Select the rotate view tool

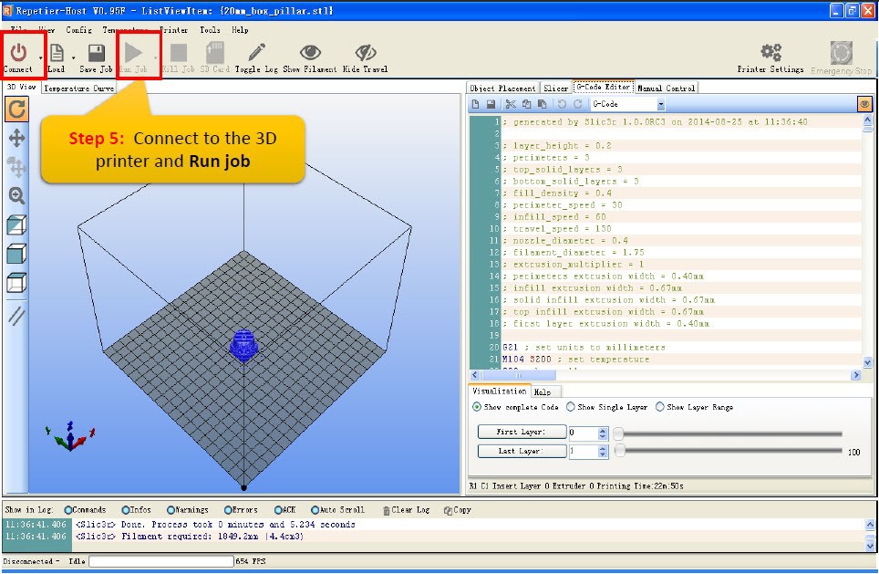(16, 110)
